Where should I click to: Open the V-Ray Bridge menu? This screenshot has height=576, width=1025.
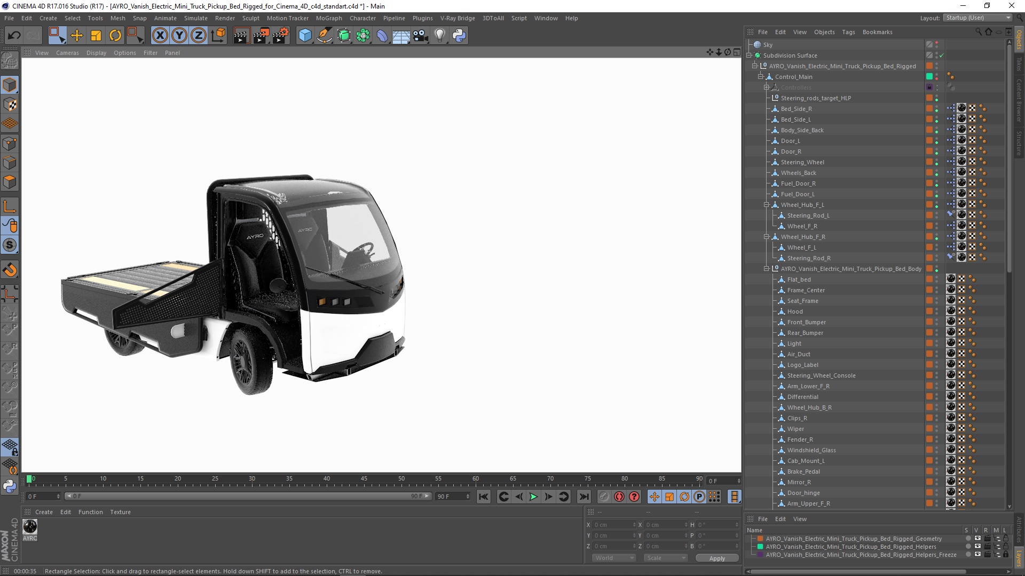(458, 18)
